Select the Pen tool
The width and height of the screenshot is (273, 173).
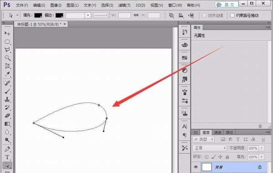click(x=7, y=149)
